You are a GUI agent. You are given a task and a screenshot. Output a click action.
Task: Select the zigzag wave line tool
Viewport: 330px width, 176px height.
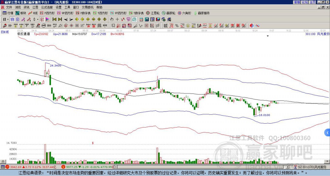[x=141, y=26]
